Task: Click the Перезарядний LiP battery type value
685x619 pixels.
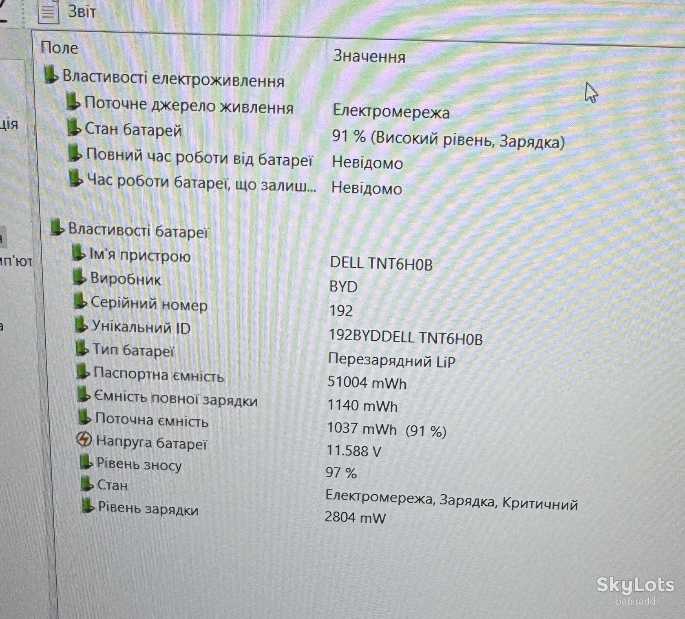Action: pos(392,360)
